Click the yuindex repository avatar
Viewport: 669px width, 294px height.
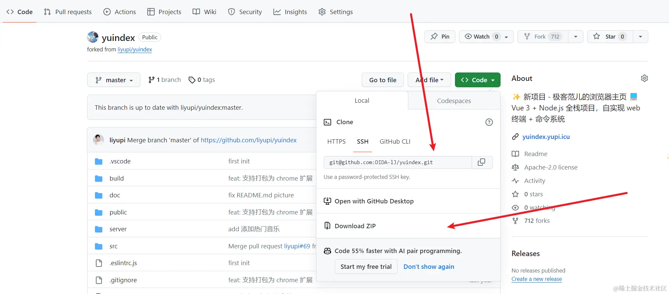pos(93,37)
